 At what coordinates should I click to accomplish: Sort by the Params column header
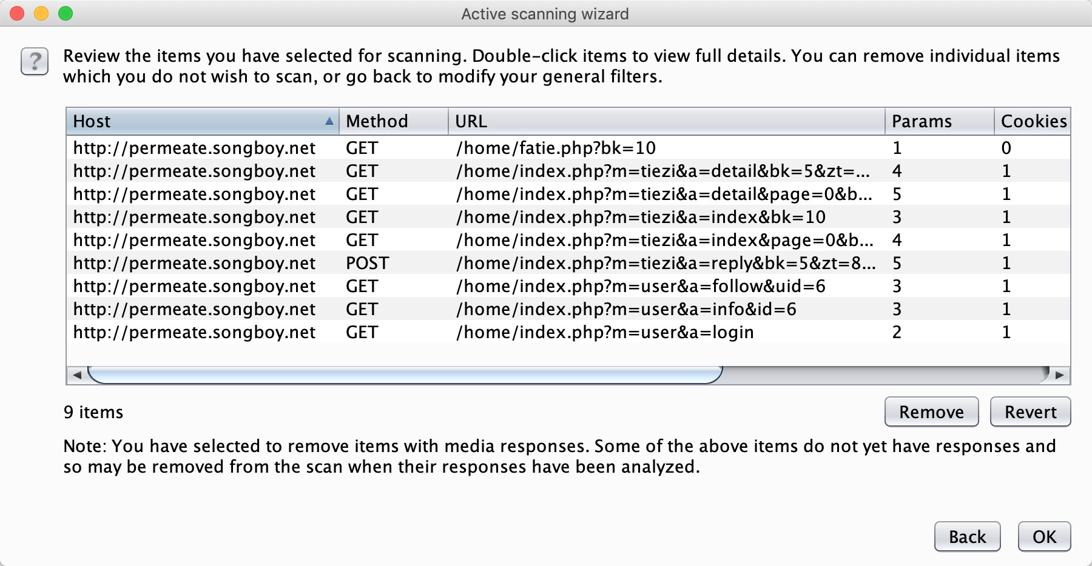pyautogui.click(x=939, y=121)
